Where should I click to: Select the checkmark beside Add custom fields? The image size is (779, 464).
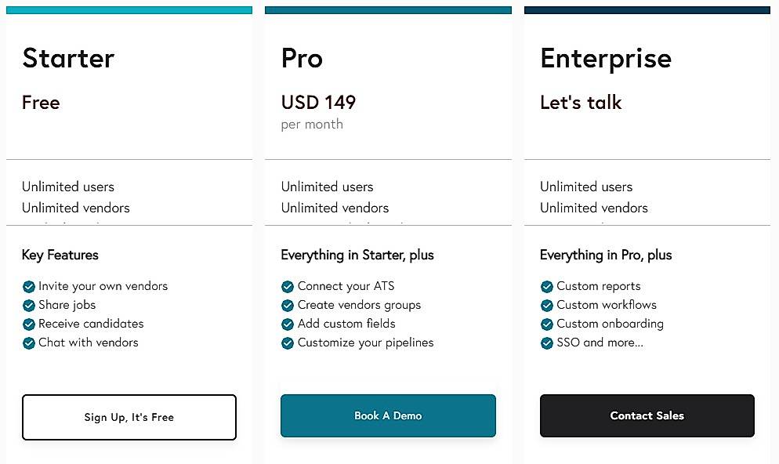(x=288, y=324)
